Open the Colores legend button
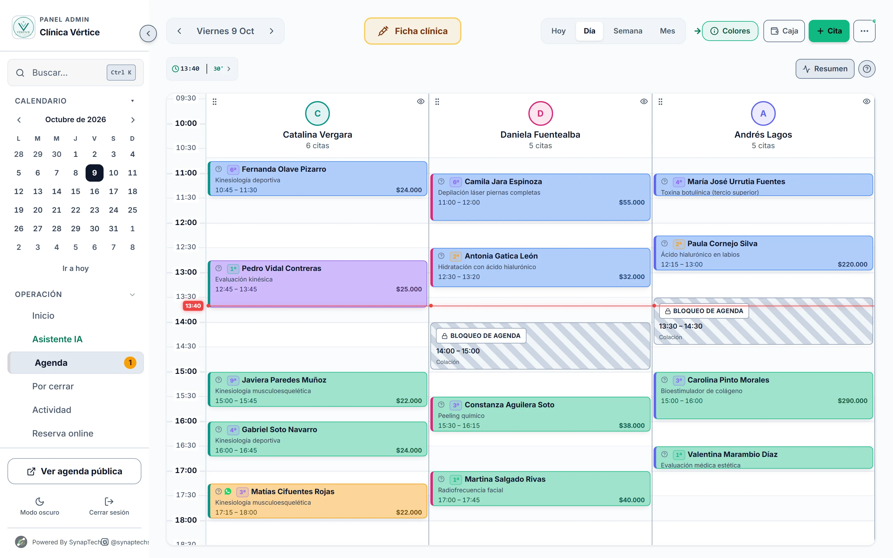The image size is (893, 558). pyautogui.click(x=730, y=31)
